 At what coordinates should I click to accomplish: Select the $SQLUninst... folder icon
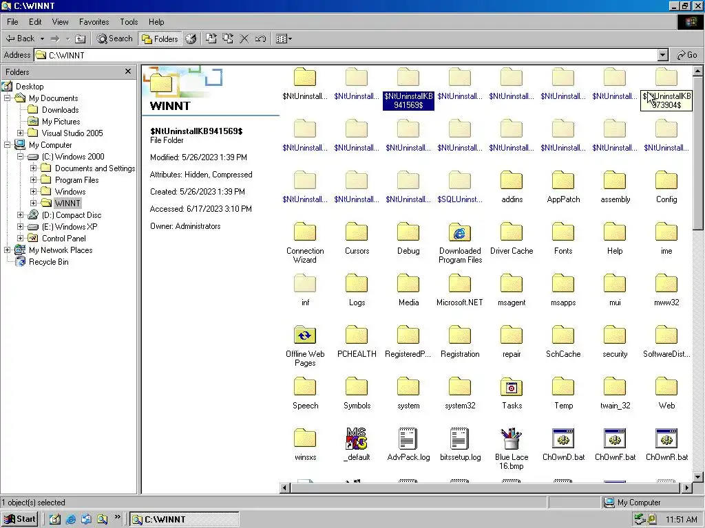point(459,181)
